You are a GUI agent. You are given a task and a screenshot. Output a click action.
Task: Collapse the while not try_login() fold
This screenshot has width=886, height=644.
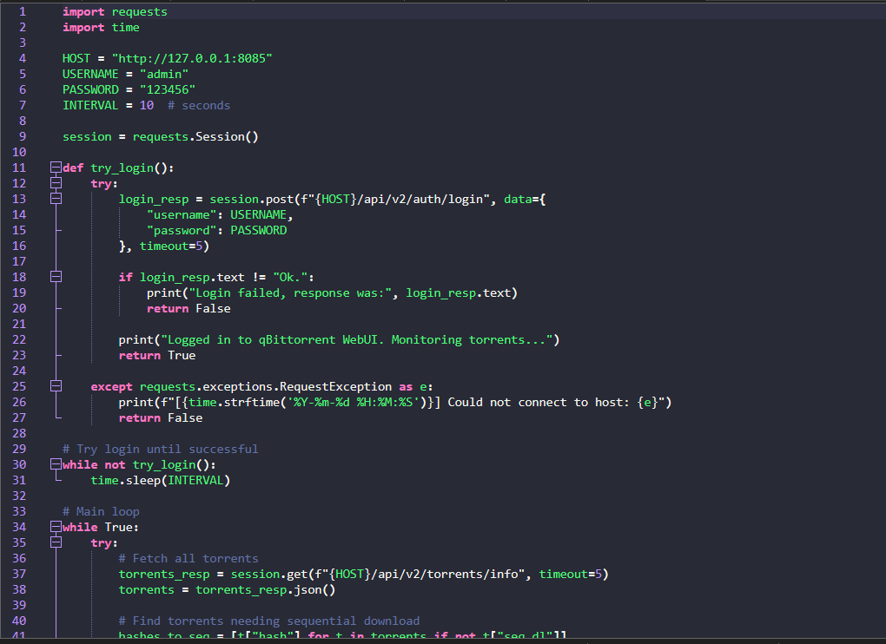tap(56, 464)
